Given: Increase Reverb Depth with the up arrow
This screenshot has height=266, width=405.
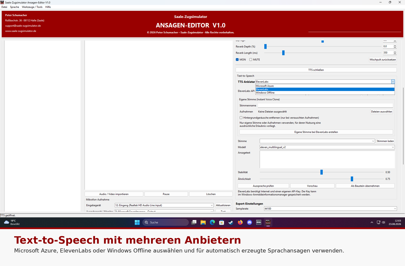Looking at the screenshot, I should coord(395,45).
